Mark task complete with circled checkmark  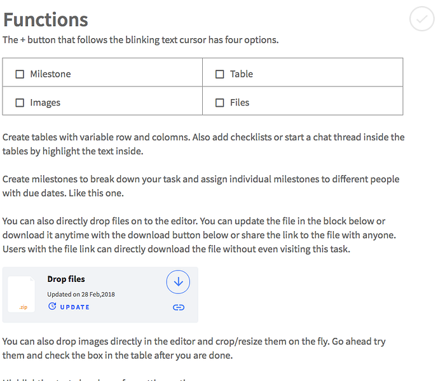pyautogui.click(x=422, y=19)
